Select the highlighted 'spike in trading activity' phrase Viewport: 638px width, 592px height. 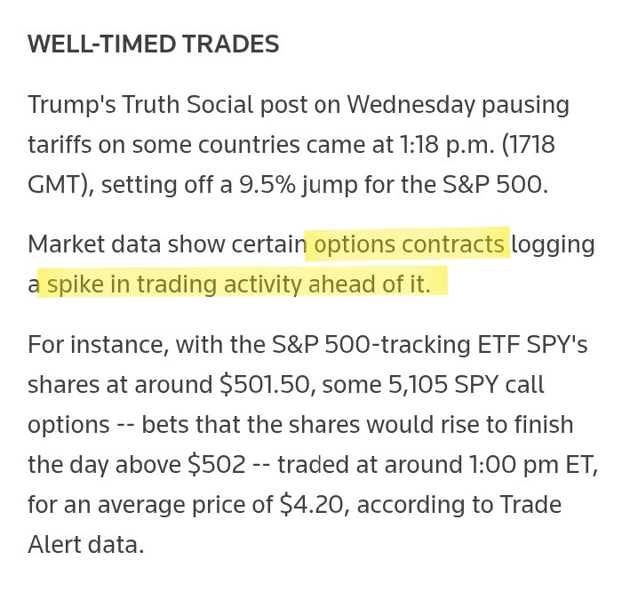tap(175, 284)
